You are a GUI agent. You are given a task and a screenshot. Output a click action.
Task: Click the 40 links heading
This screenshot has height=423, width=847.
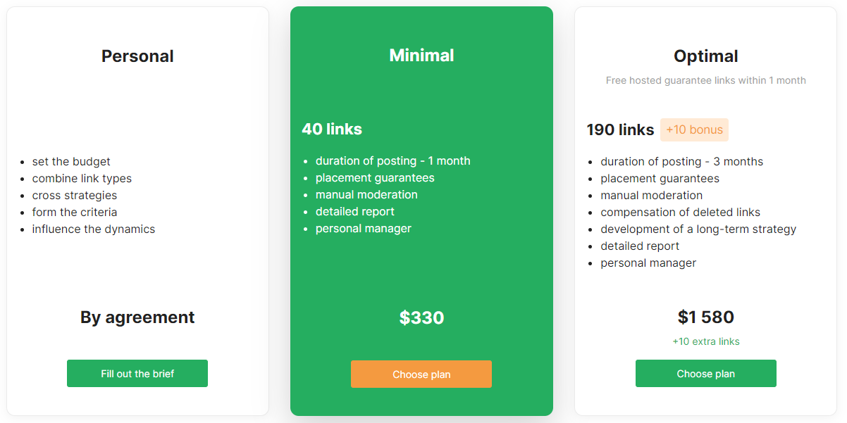332,130
